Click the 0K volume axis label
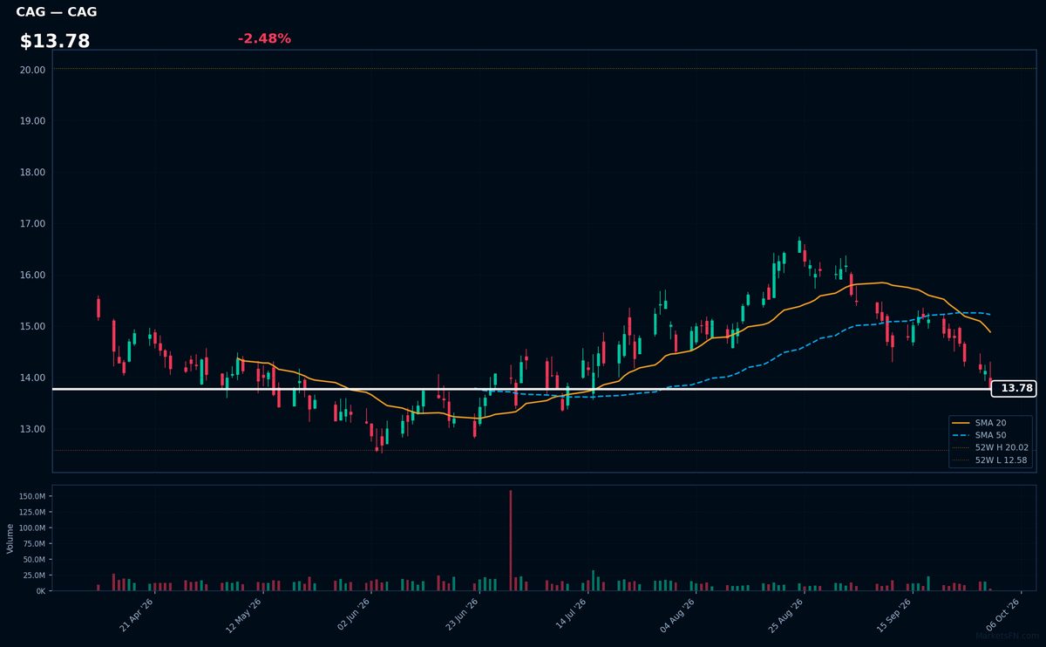The image size is (1046, 647). click(x=40, y=590)
